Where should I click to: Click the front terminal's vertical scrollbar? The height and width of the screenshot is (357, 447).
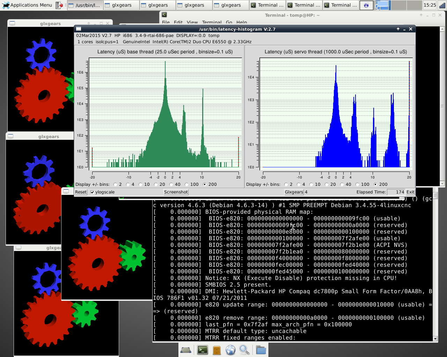point(435,265)
